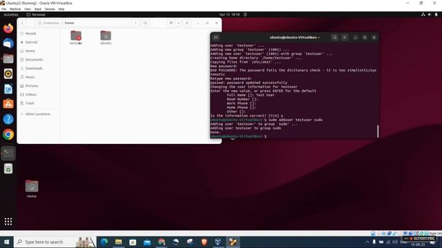Open the Terminal hamburger menu
The width and height of the screenshot is (442, 248).
tap(345, 37)
